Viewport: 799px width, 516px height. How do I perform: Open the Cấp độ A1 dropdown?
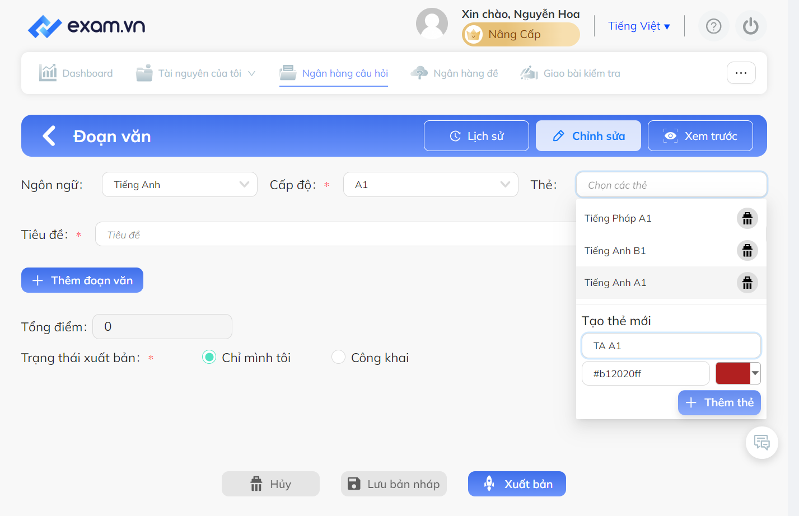pyautogui.click(x=431, y=185)
